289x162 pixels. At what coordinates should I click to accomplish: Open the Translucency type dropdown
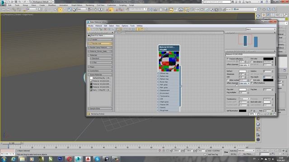coord(244,99)
